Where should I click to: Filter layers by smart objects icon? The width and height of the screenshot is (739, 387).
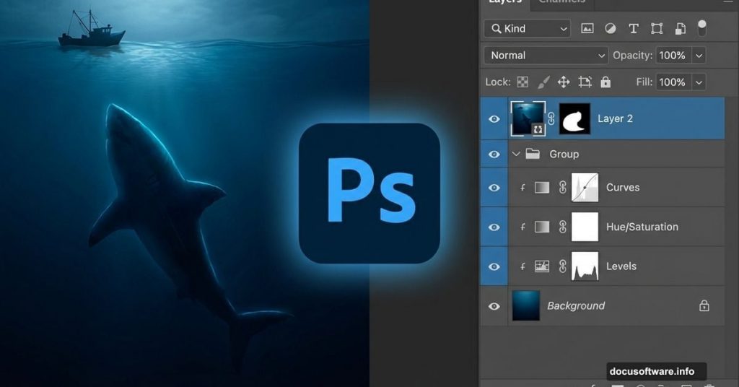click(680, 29)
